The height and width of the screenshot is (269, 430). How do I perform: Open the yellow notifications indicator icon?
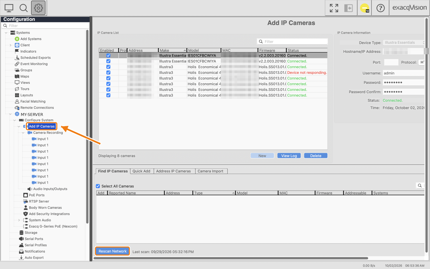point(365,8)
